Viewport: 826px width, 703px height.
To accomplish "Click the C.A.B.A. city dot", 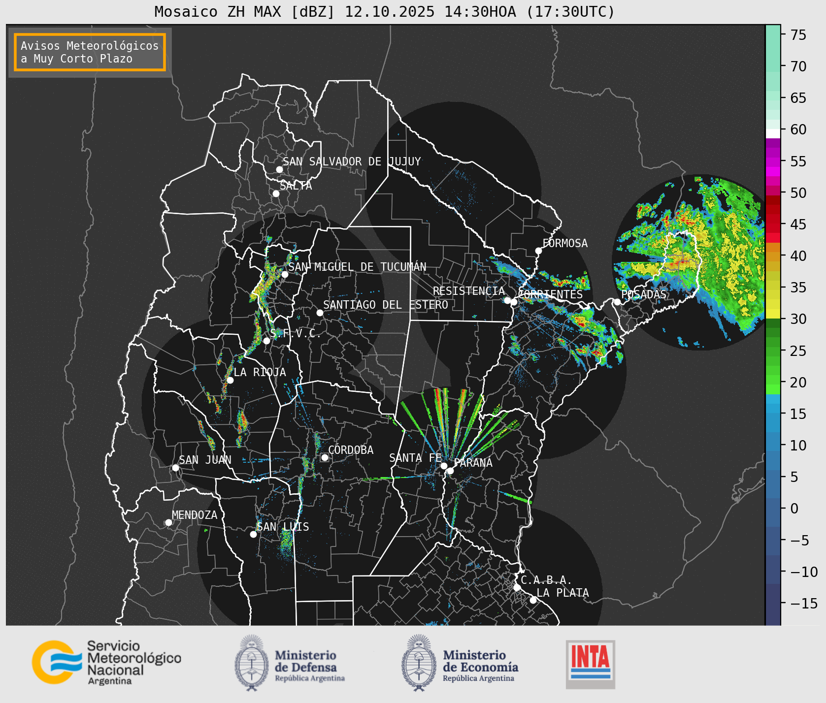I will click(517, 587).
